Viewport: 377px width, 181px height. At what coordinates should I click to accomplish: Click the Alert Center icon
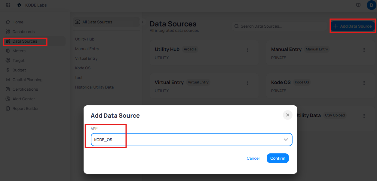click(x=8, y=99)
